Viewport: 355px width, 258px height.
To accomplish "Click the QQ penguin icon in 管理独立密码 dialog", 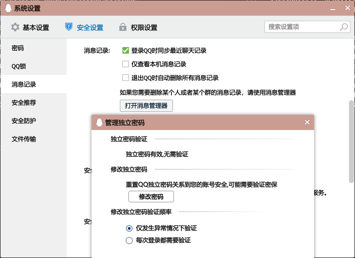I will (99, 122).
